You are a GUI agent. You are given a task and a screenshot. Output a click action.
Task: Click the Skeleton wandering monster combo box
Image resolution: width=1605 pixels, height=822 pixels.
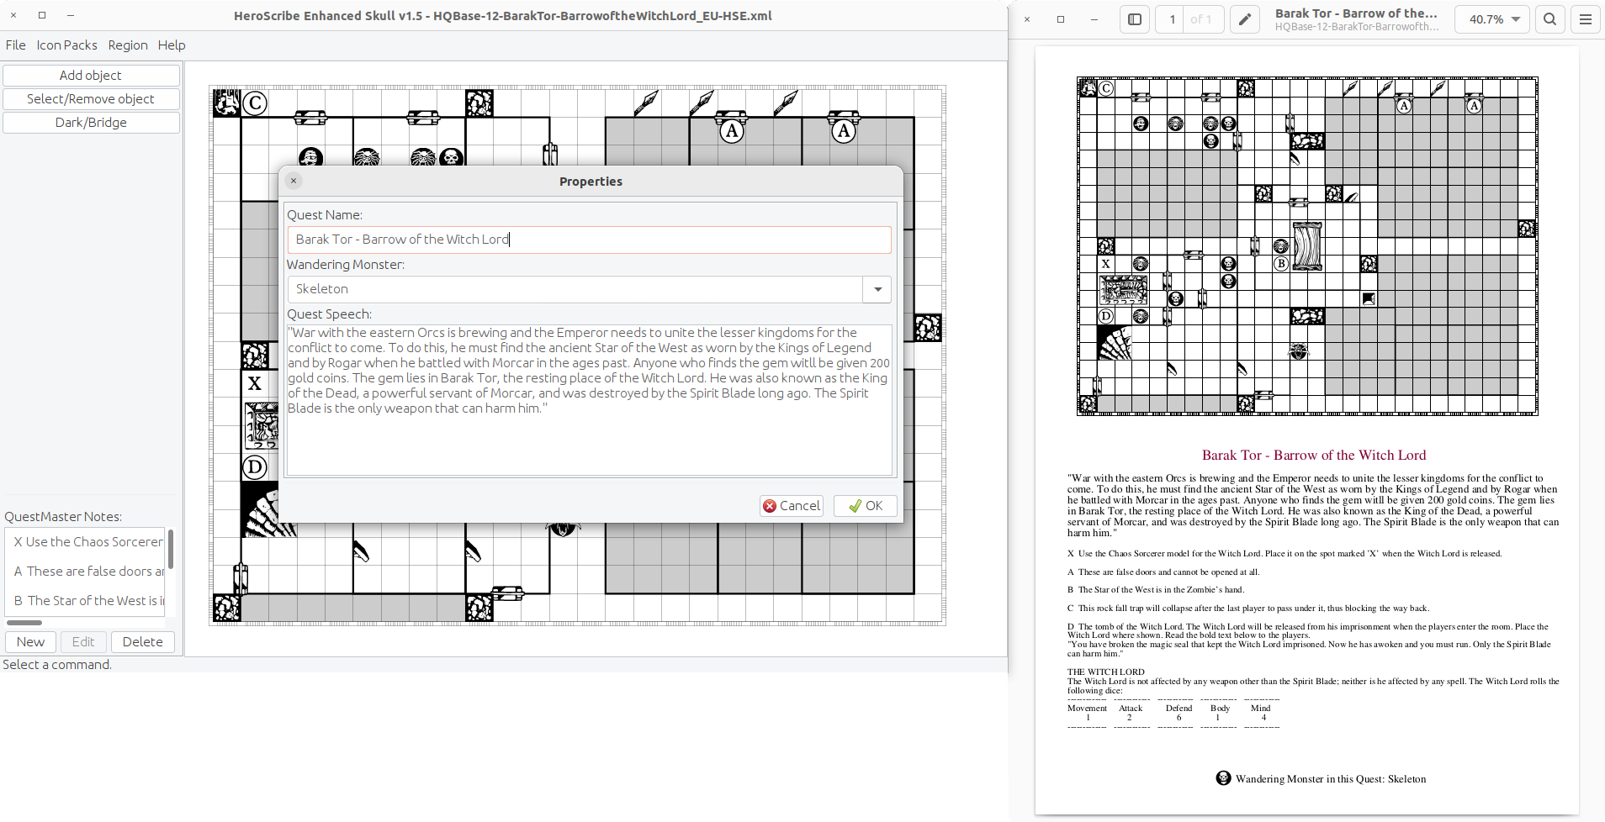pyautogui.click(x=575, y=289)
